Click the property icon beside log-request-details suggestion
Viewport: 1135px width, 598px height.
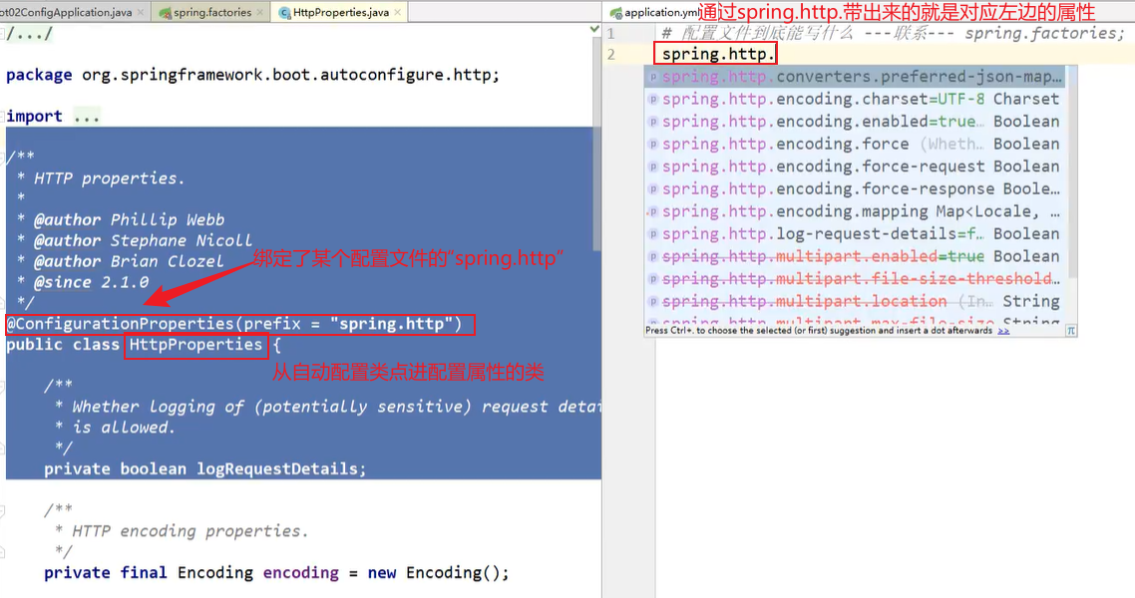click(652, 233)
